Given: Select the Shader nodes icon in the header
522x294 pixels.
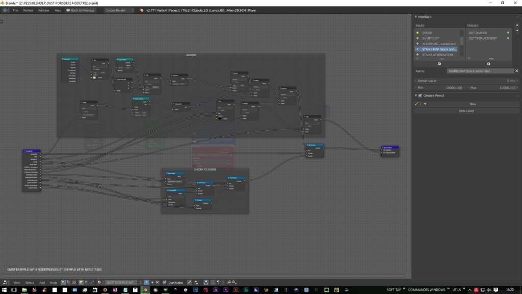Looking at the screenshot, I should [x=63, y=282].
